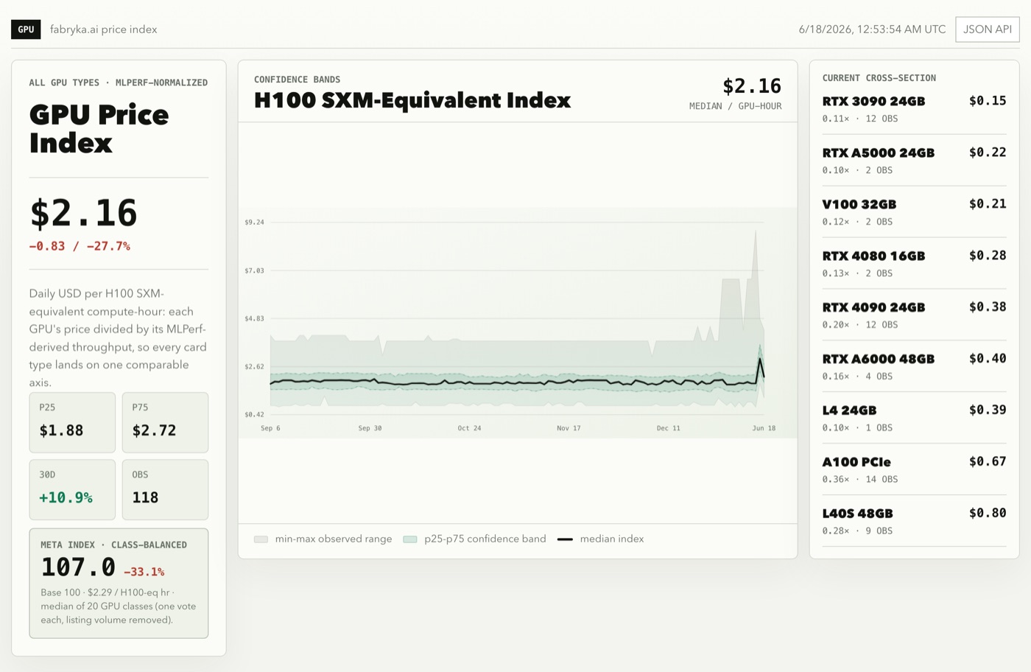Click the $0.40 price for RTX A6000
This screenshot has width=1031, height=672.
pyautogui.click(x=988, y=359)
